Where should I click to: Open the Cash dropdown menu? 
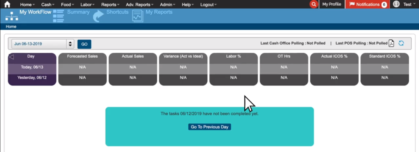pyautogui.click(x=48, y=4)
